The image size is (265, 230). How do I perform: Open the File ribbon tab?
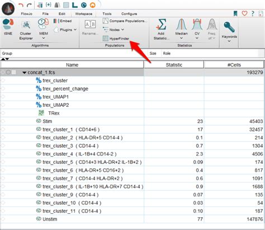tap(45, 14)
